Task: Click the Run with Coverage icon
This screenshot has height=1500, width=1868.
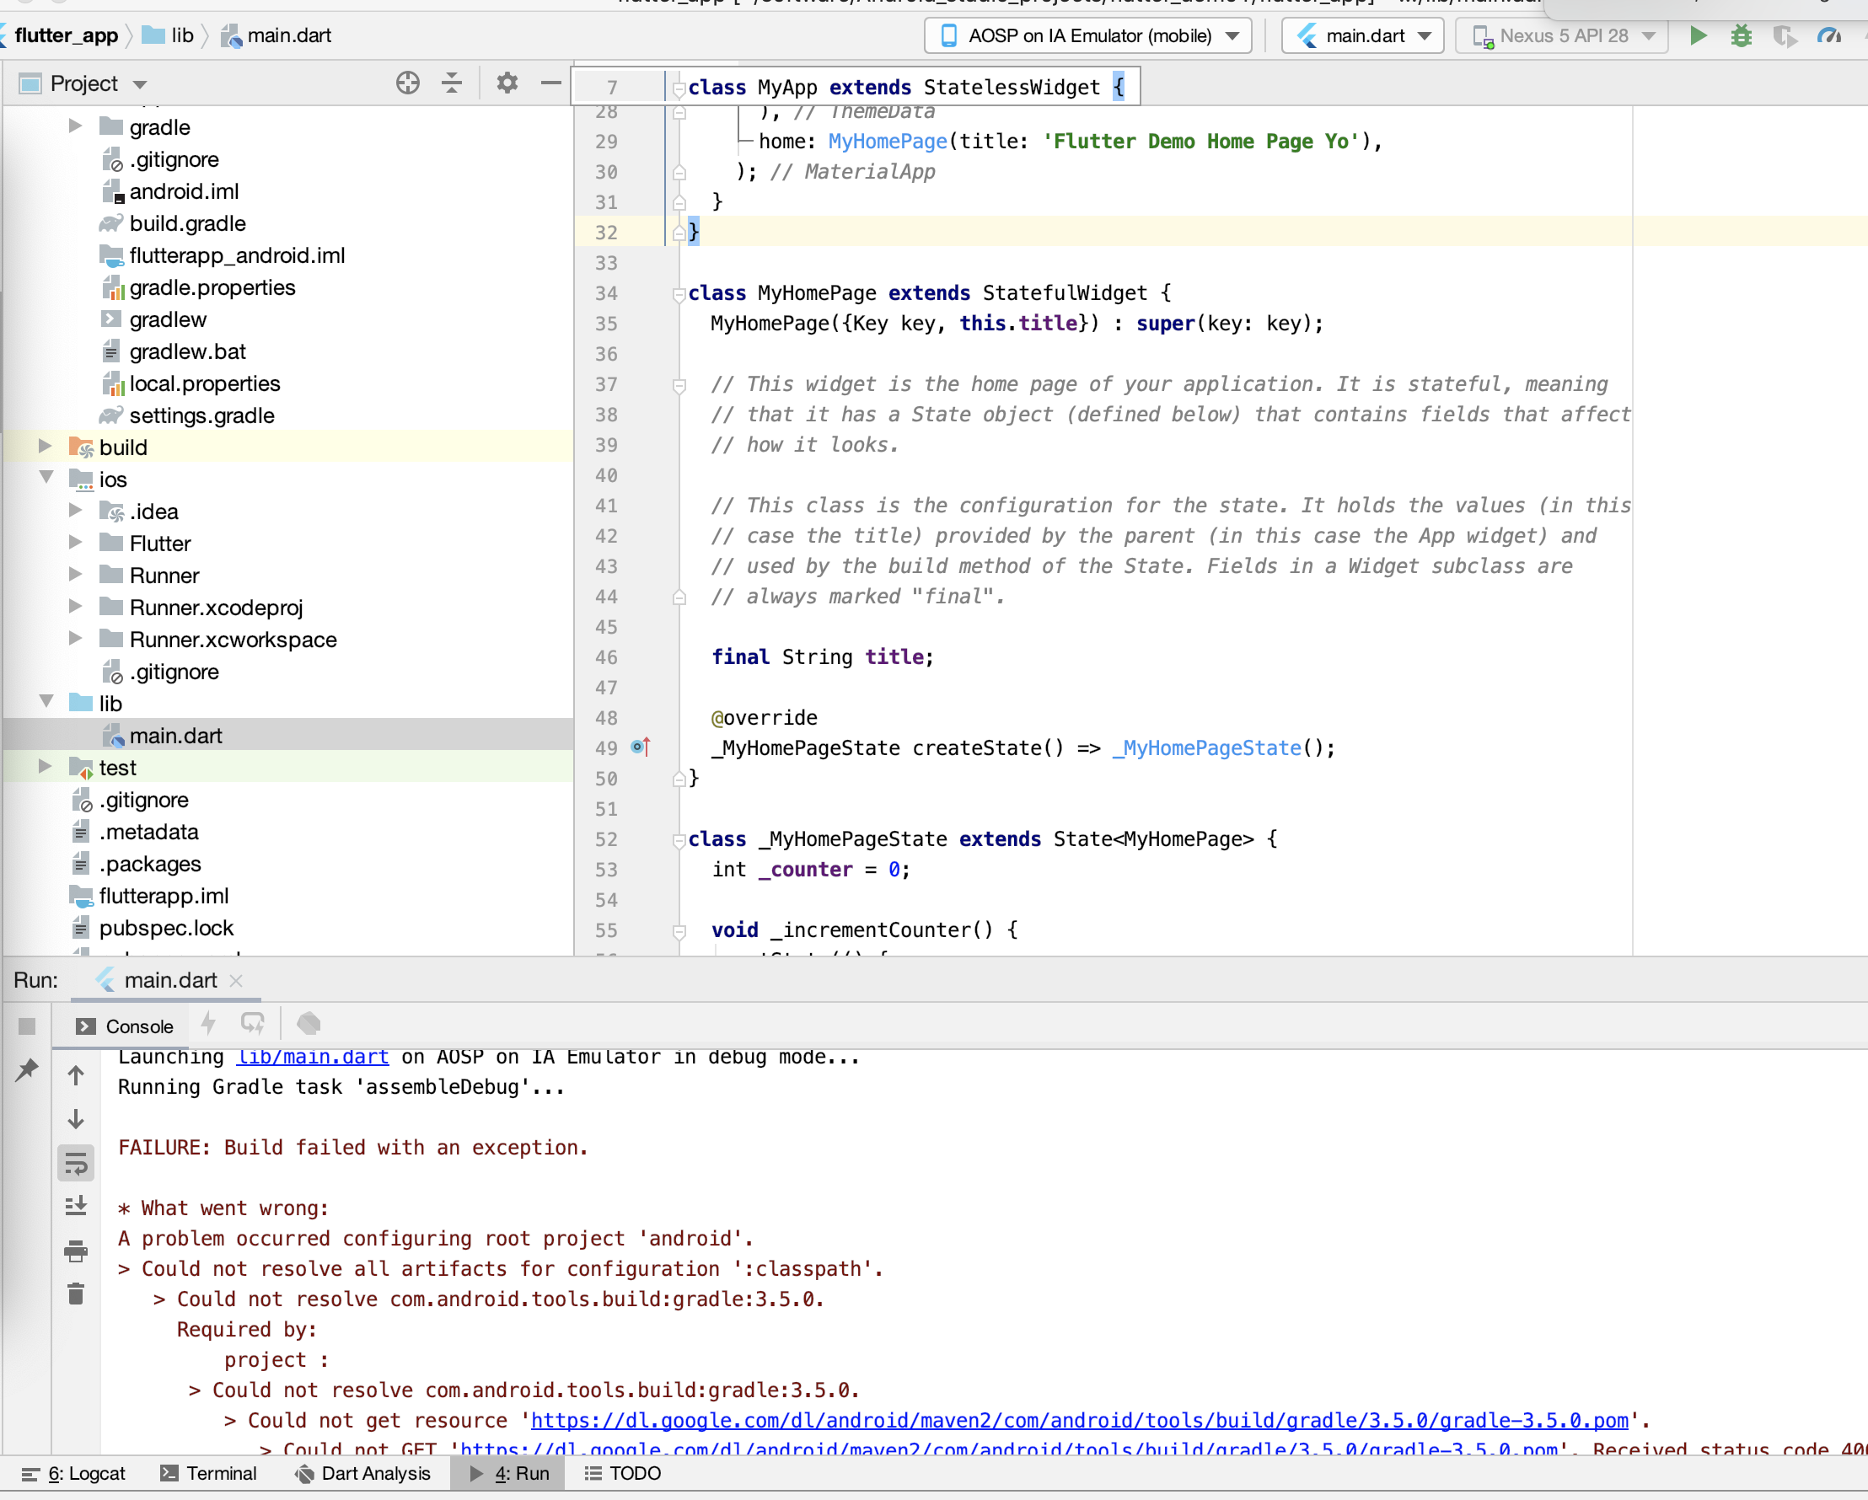Action: click(x=1785, y=35)
